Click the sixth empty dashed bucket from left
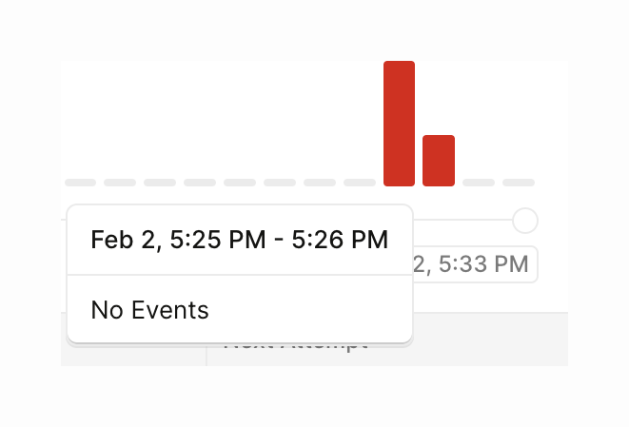This screenshot has height=427, width=629. [x=280, y=182]
